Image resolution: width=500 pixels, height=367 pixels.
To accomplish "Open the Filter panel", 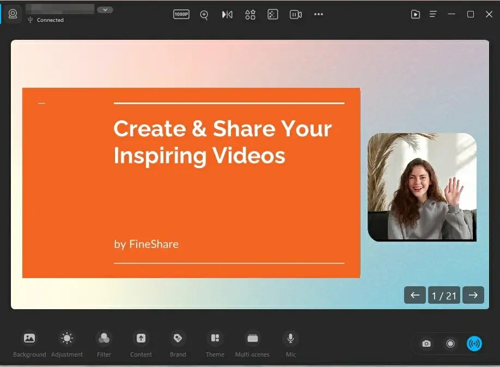I will pos(103,343).
